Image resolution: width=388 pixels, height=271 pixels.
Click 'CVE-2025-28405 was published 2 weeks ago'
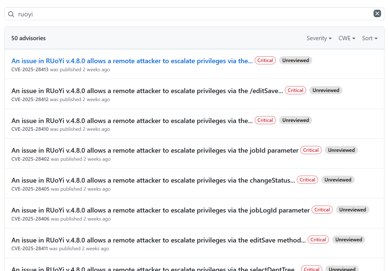pos(61,189)
